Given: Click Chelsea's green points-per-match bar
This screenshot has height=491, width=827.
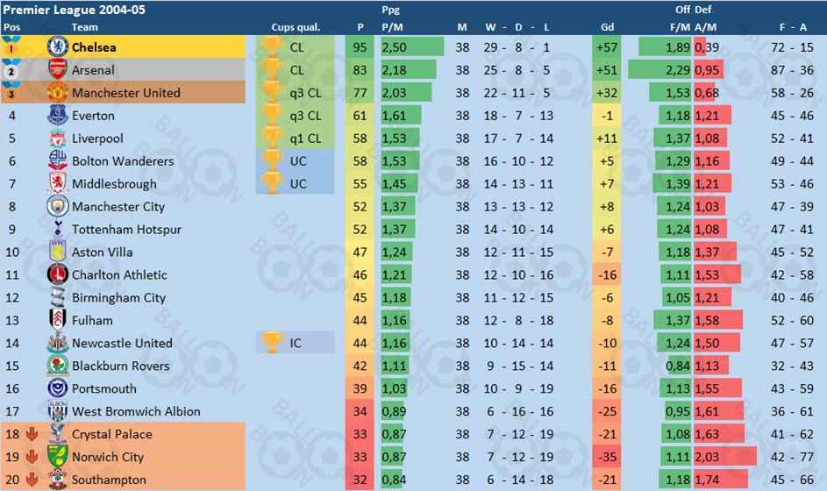Looking at the screenshot, I should point(412,47).
